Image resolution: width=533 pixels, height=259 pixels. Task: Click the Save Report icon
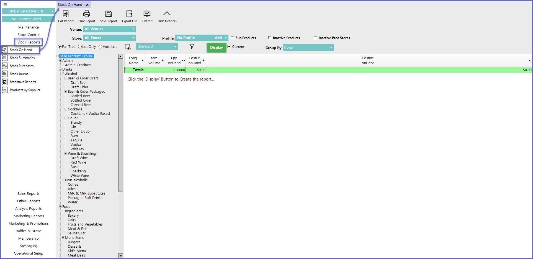click(109, 14)
